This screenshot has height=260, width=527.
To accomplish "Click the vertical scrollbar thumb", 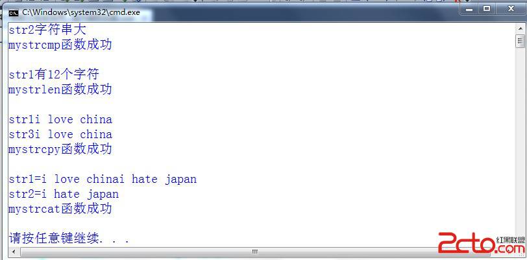I will click(x=521, y=41).
